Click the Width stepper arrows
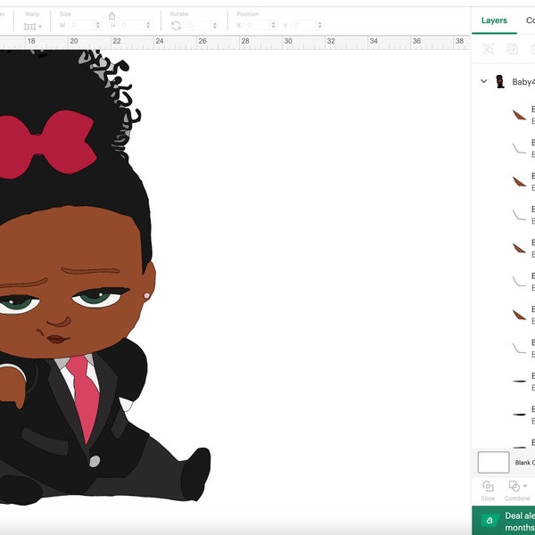Viewport: 535px width, 535px height. tap(98, 25)
